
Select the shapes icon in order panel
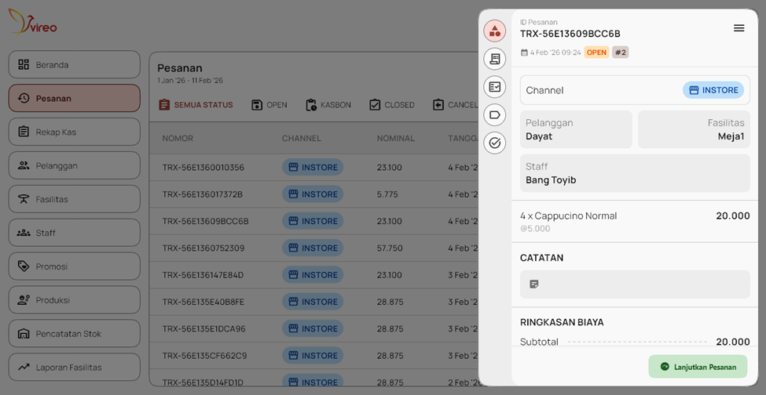point(494,31)
